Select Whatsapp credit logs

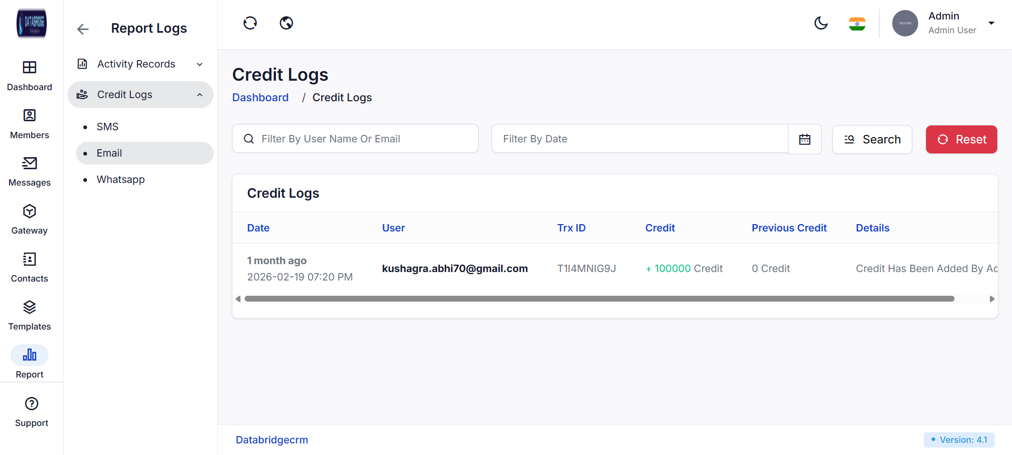pyautogui.click(x=121, y=179)
